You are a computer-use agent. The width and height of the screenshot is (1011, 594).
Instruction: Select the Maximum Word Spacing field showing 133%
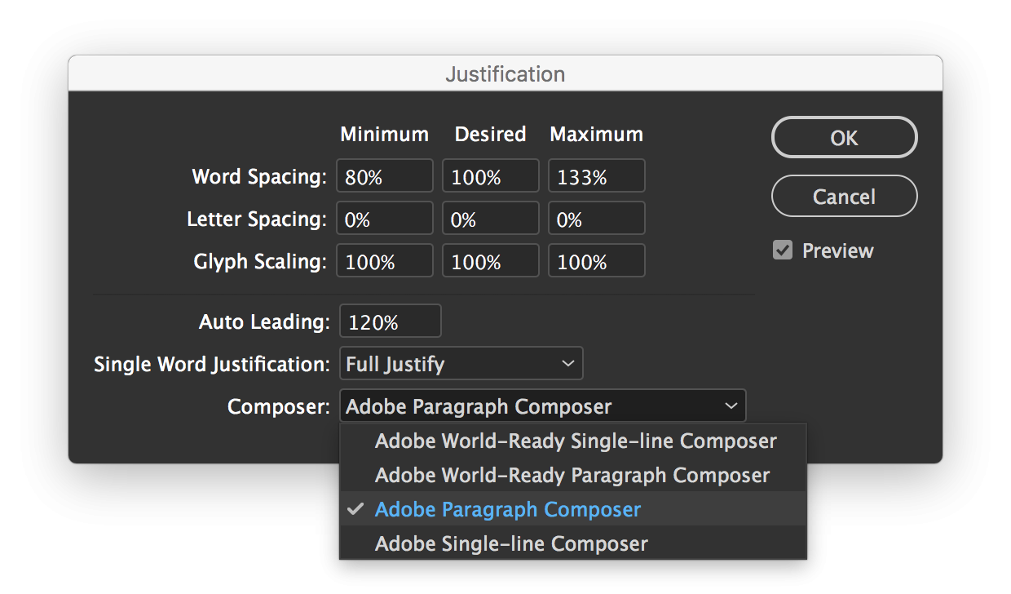[596, 175]
